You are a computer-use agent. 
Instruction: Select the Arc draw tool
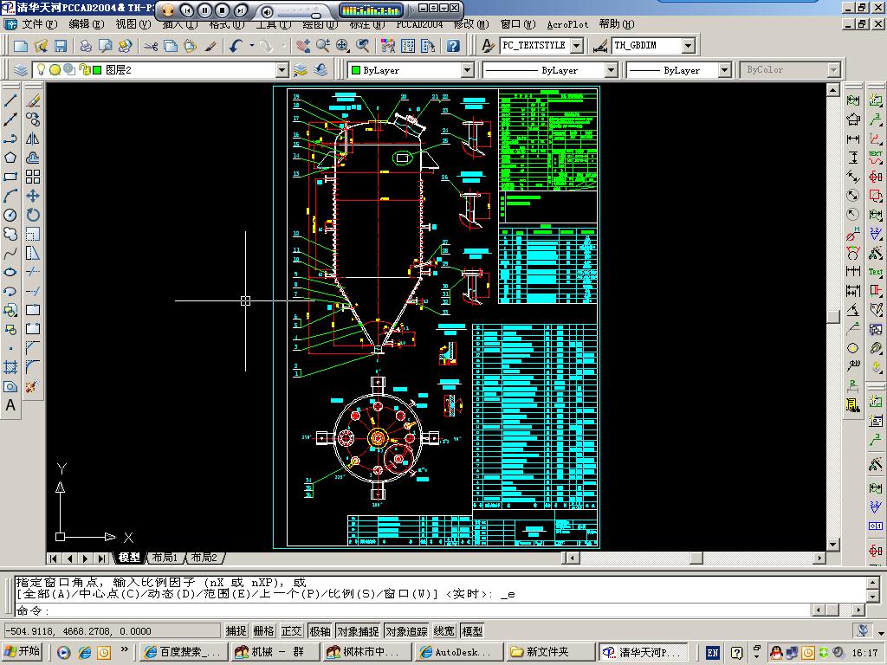point(10,197)
